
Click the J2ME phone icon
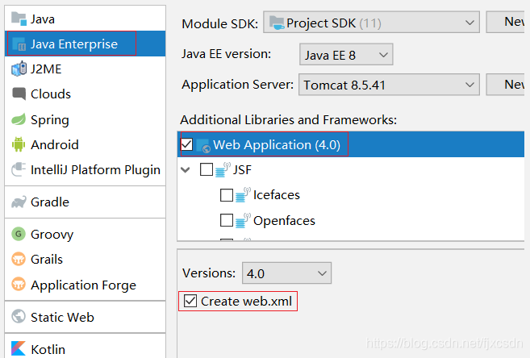coord(19,69)
